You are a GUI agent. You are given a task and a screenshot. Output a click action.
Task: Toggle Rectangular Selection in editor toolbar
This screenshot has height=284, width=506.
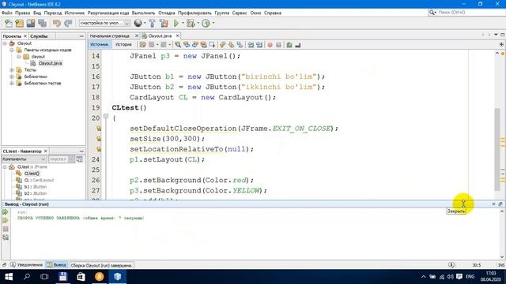[x=212, y=45]
